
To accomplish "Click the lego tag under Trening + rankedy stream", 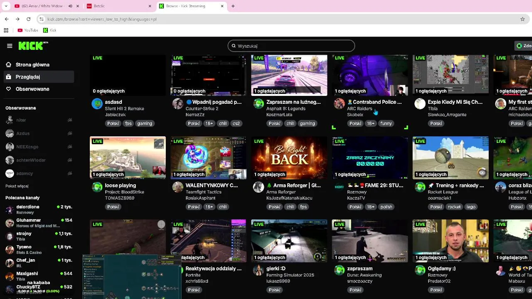I will click(x=471, y=207).
